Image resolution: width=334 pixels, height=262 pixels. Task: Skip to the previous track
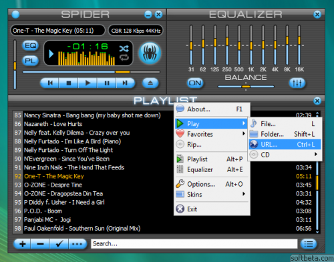tap(50, 83)
